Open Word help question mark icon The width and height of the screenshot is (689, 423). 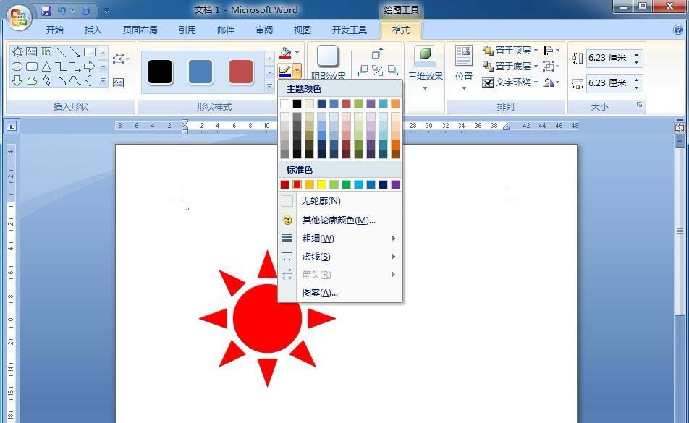coord(678,30)
